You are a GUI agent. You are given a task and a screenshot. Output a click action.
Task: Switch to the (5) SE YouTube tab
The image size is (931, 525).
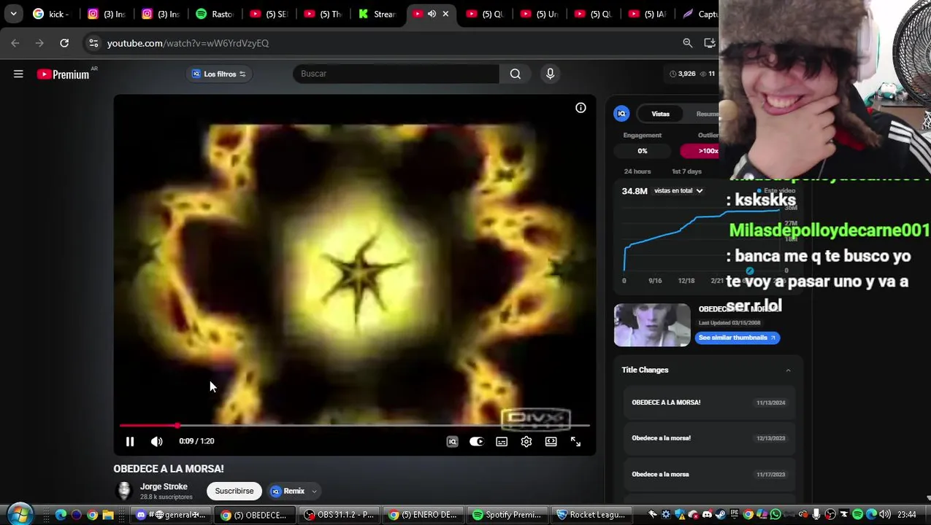tap(269, 14)
